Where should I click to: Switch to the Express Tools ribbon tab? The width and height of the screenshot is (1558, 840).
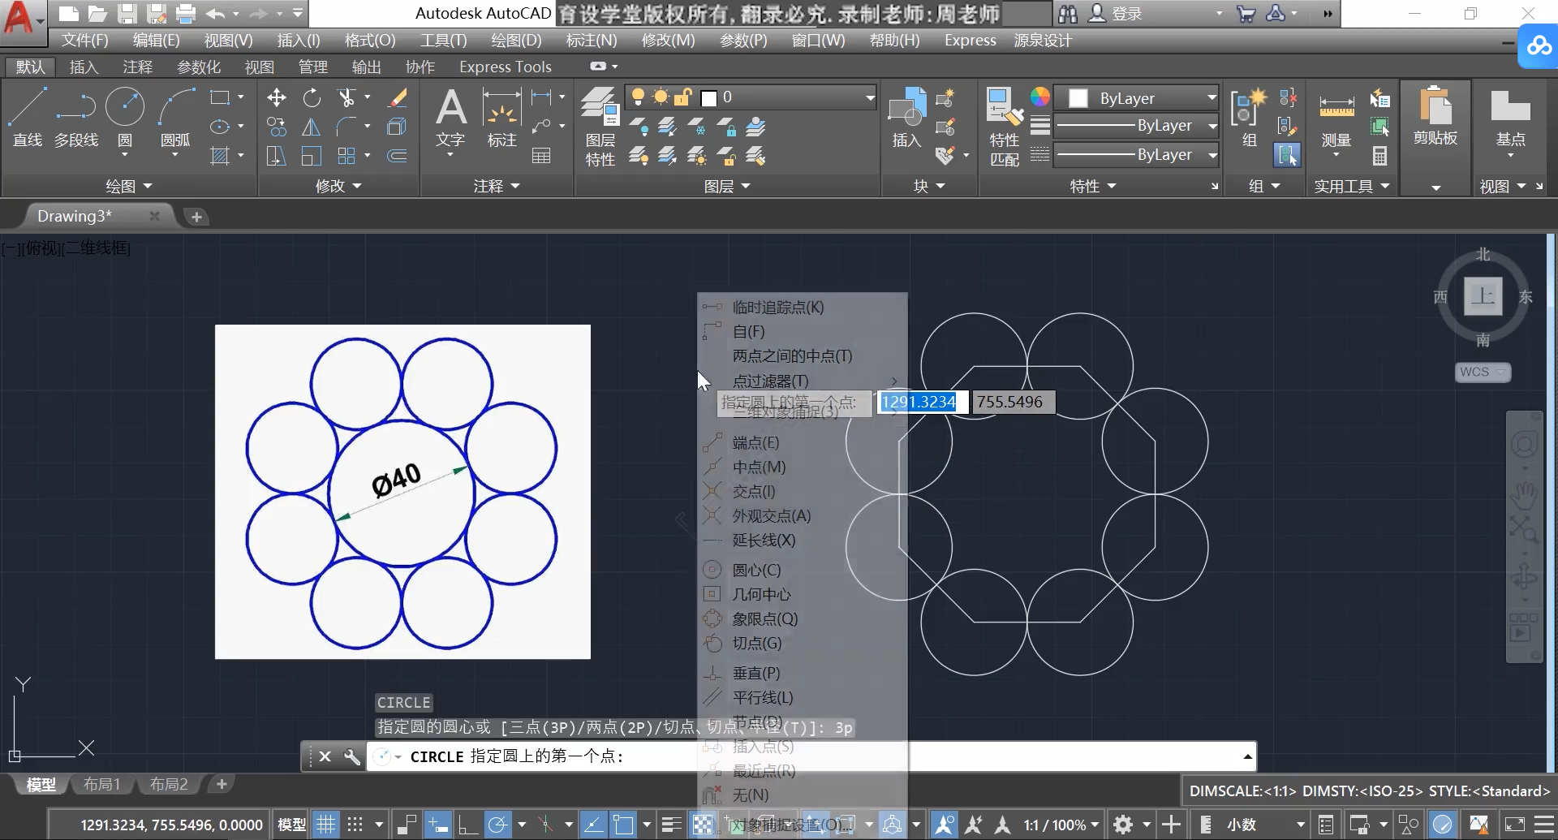coord(506,67)
